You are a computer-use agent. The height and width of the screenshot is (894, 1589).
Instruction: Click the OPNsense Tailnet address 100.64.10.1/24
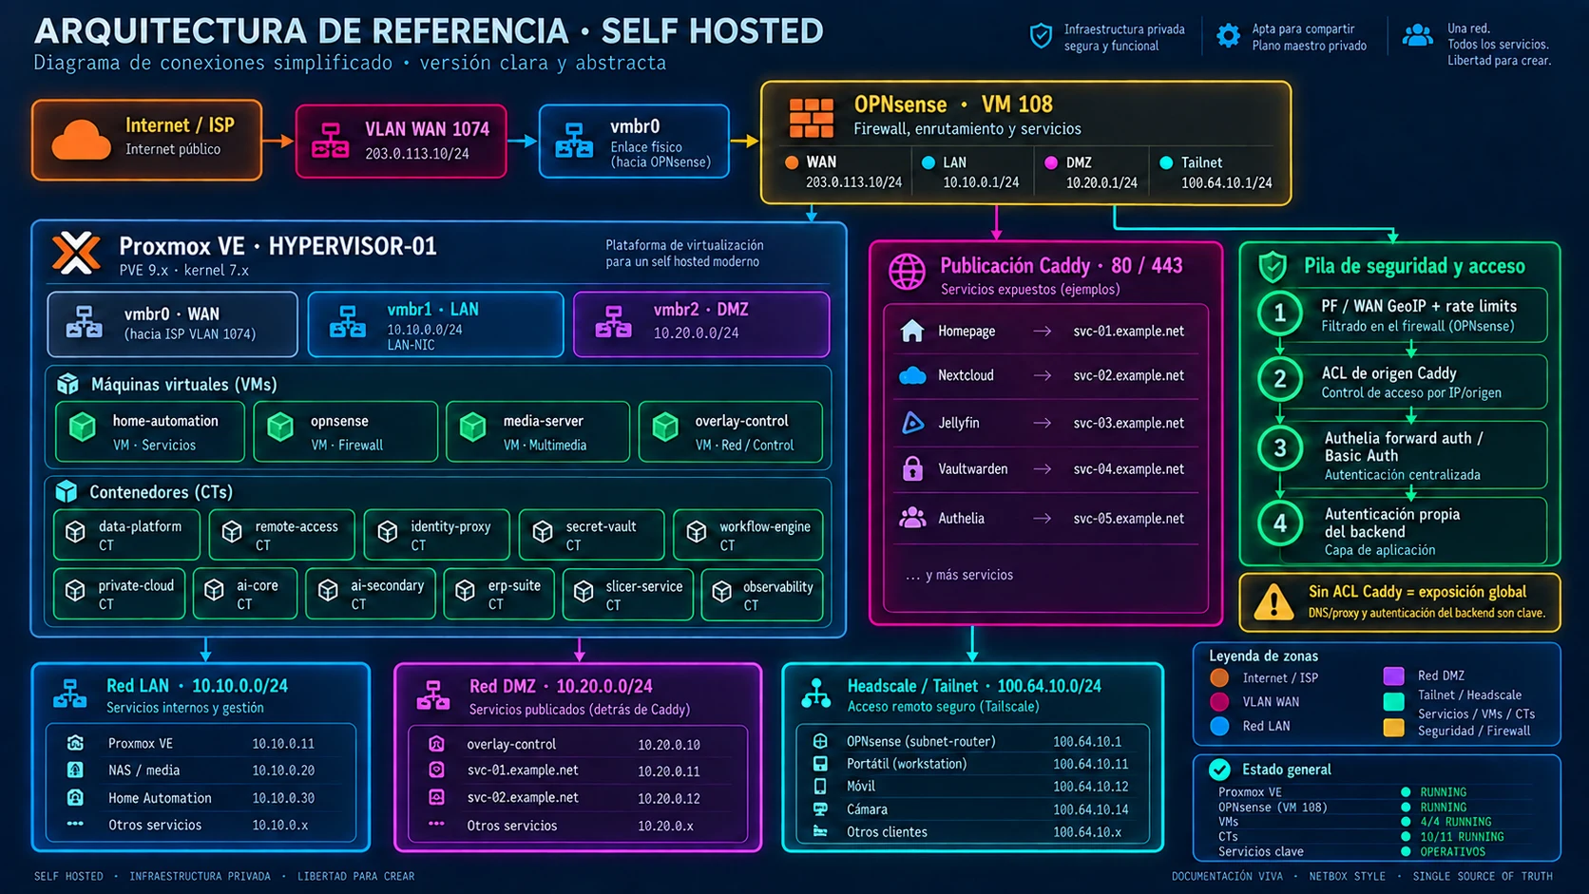(1226, 182)
